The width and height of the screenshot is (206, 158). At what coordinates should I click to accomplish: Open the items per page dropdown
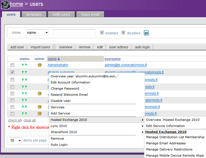tap(15, 140)
